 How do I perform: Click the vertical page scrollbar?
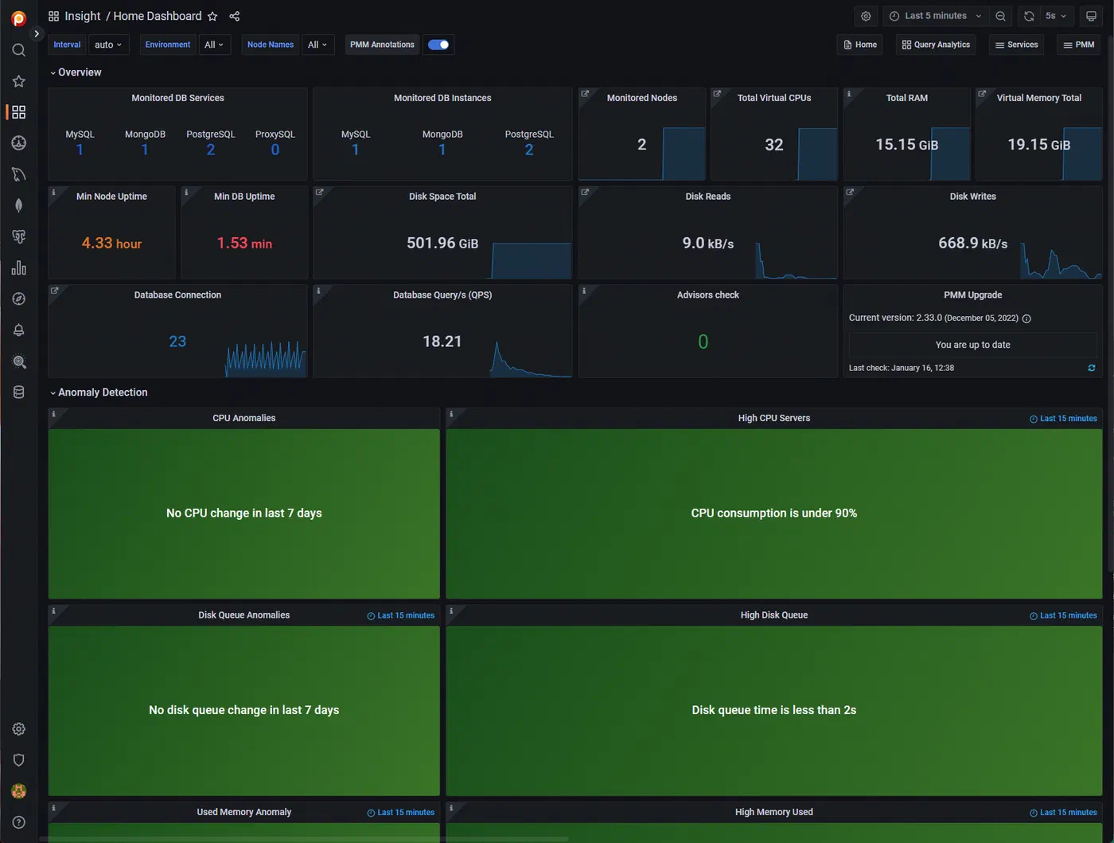(1110, 302)
